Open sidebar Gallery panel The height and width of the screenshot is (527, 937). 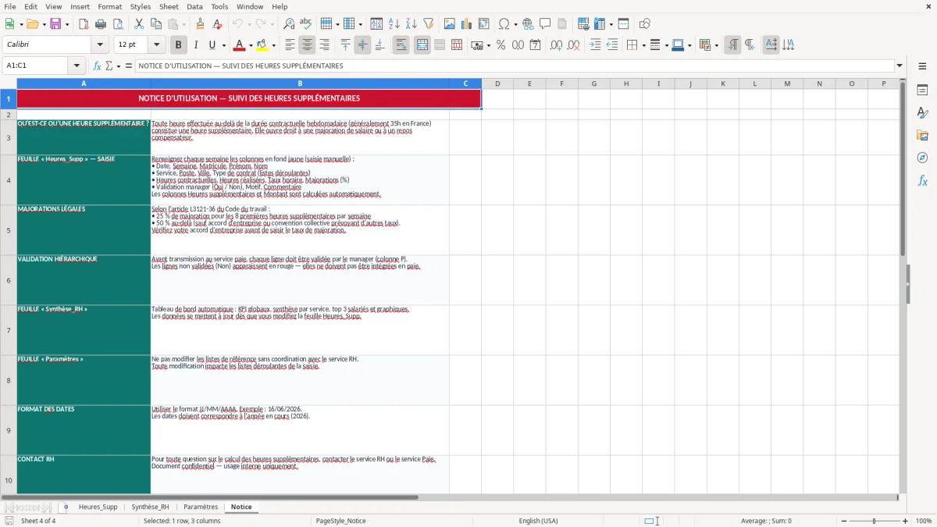click(922, 135)
